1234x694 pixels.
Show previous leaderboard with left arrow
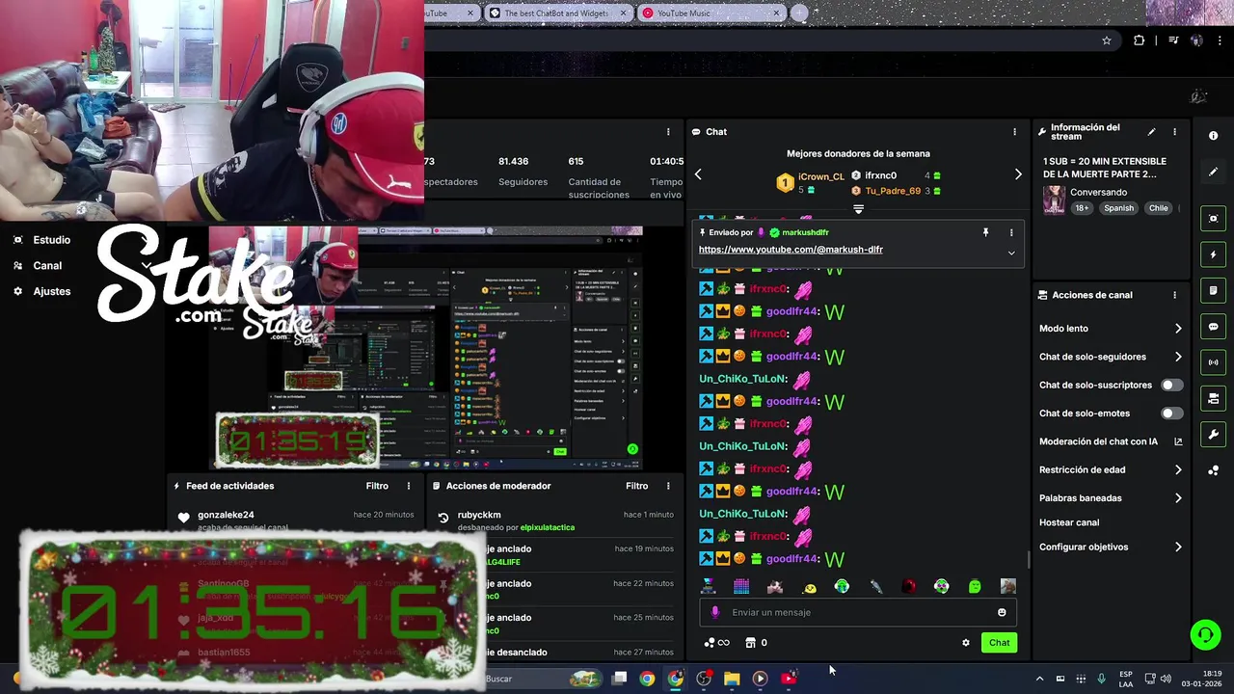pos(698,174)
